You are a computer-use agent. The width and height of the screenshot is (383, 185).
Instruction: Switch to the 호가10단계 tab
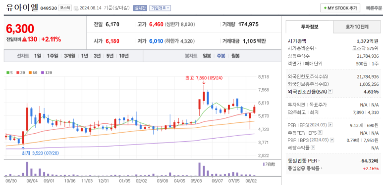point(357,27)
